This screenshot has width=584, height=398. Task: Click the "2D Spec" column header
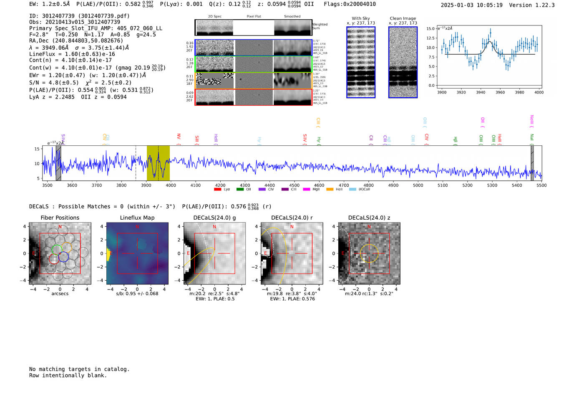[x=215, y=17]
